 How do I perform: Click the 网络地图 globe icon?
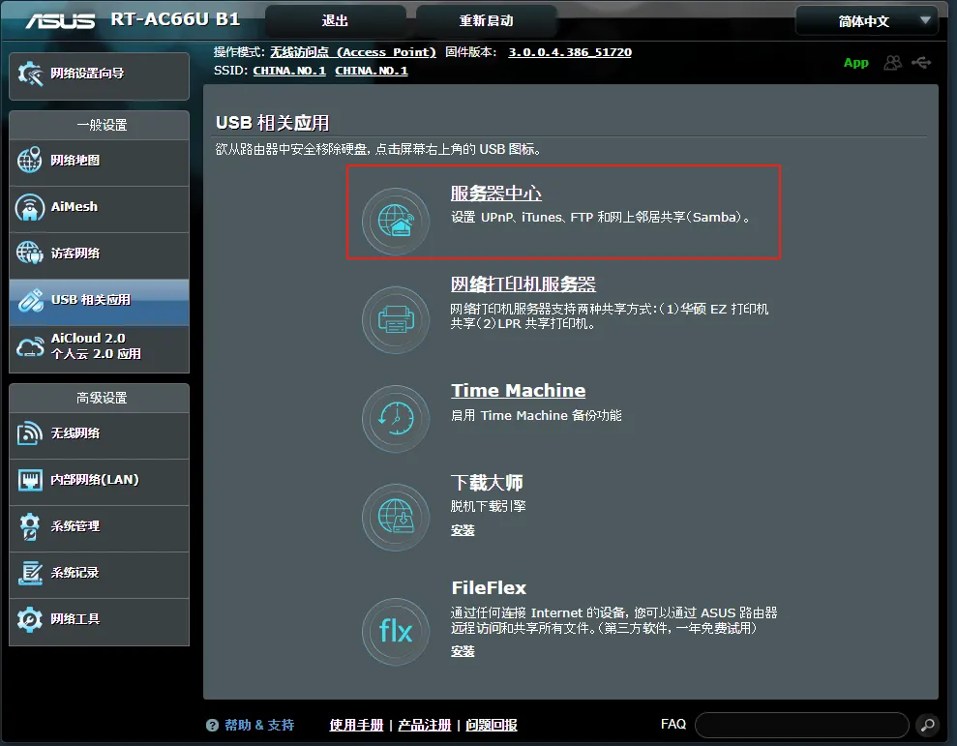pos(29,160)
